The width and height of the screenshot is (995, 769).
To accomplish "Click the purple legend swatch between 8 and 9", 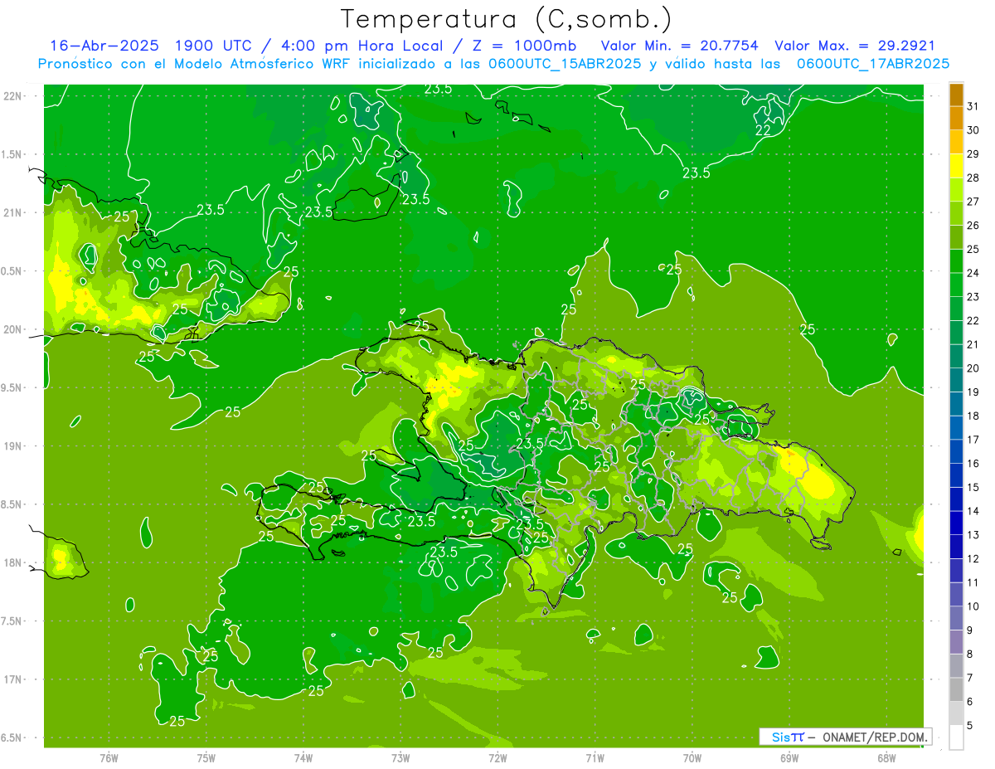I will click(x=956, y=641).
